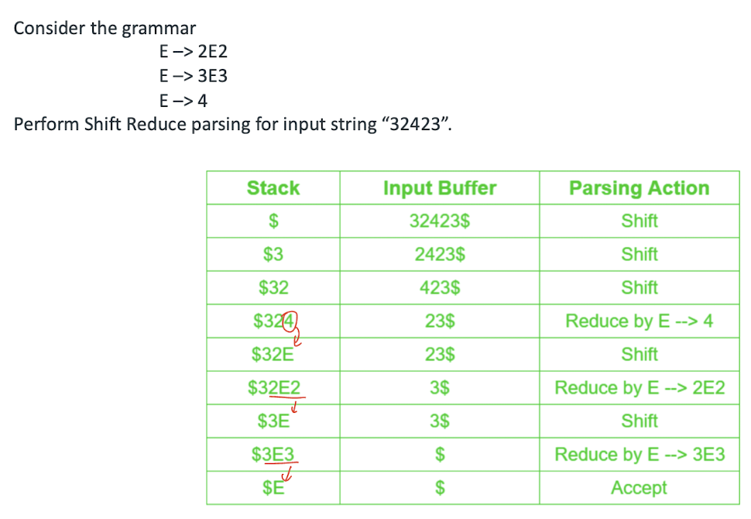Click the red circled 4 annotation

pyautogui.click(x=290, y=319)
